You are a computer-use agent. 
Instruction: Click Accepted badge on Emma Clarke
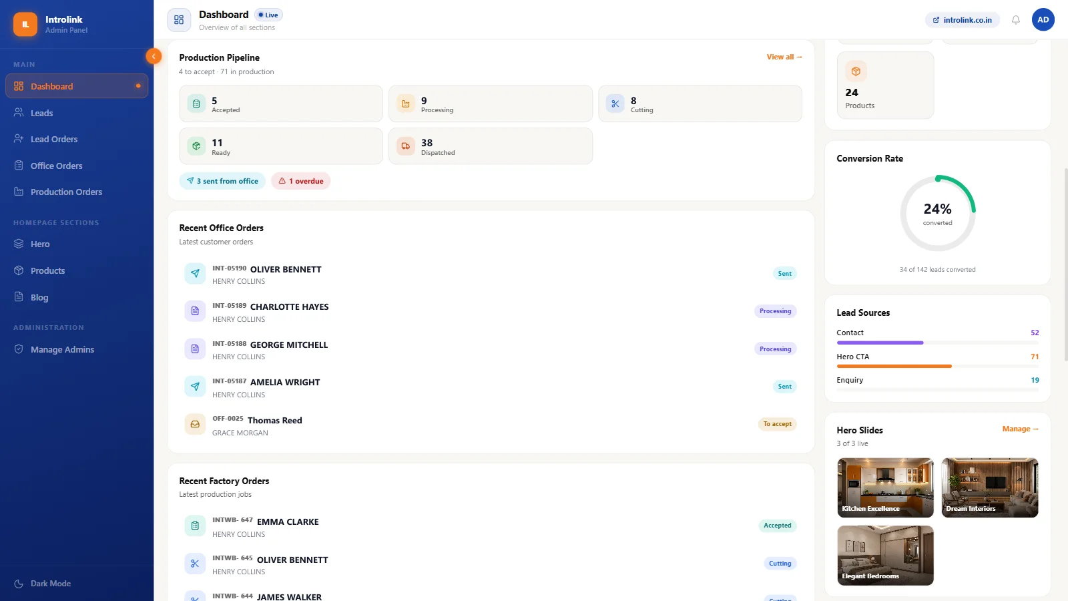tap(778, 526)
